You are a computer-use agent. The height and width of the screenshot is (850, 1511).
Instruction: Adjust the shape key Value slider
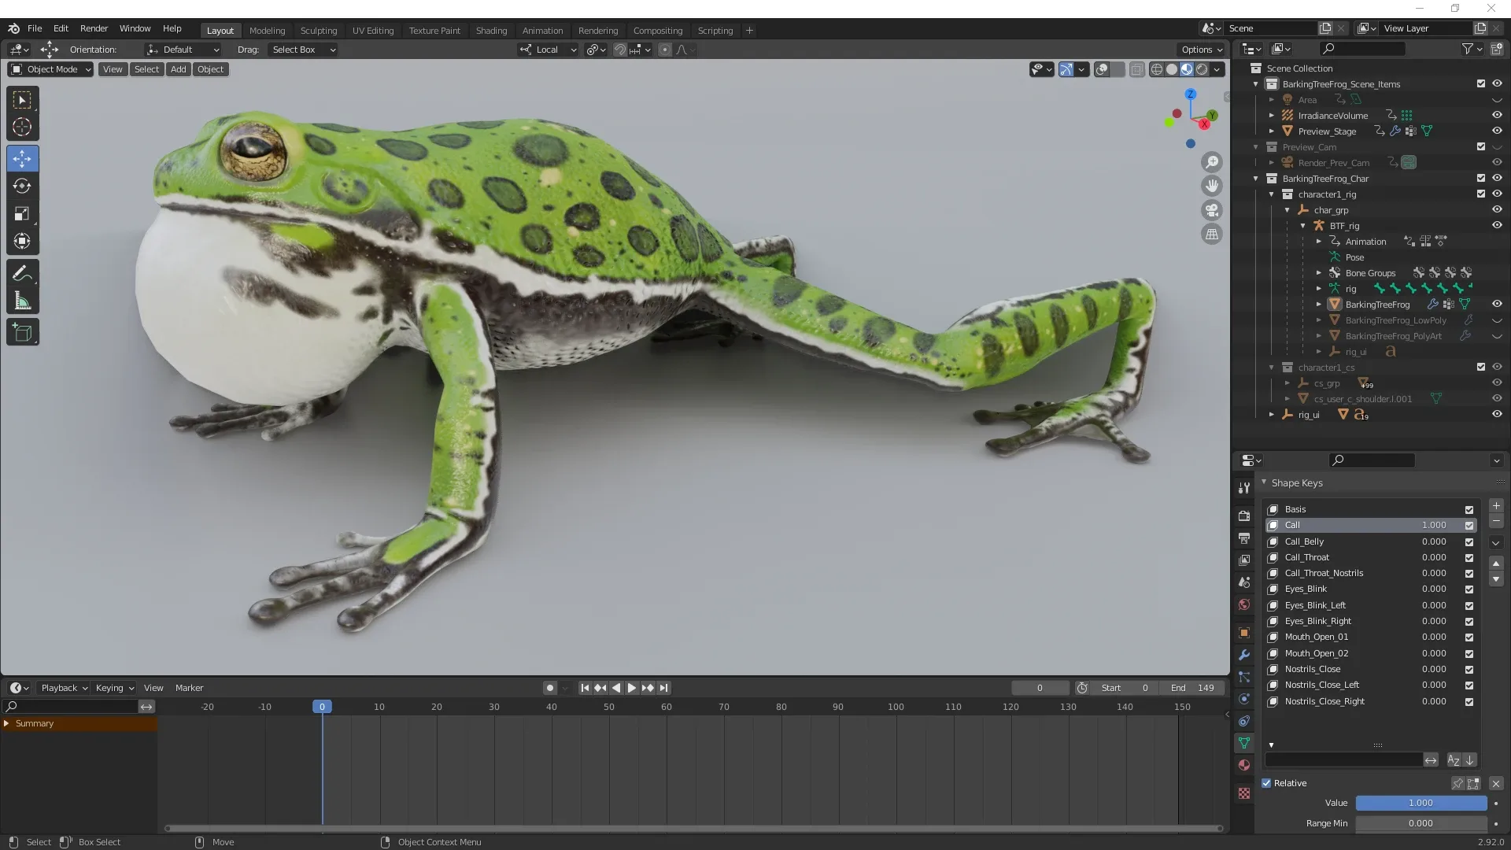1420,803
